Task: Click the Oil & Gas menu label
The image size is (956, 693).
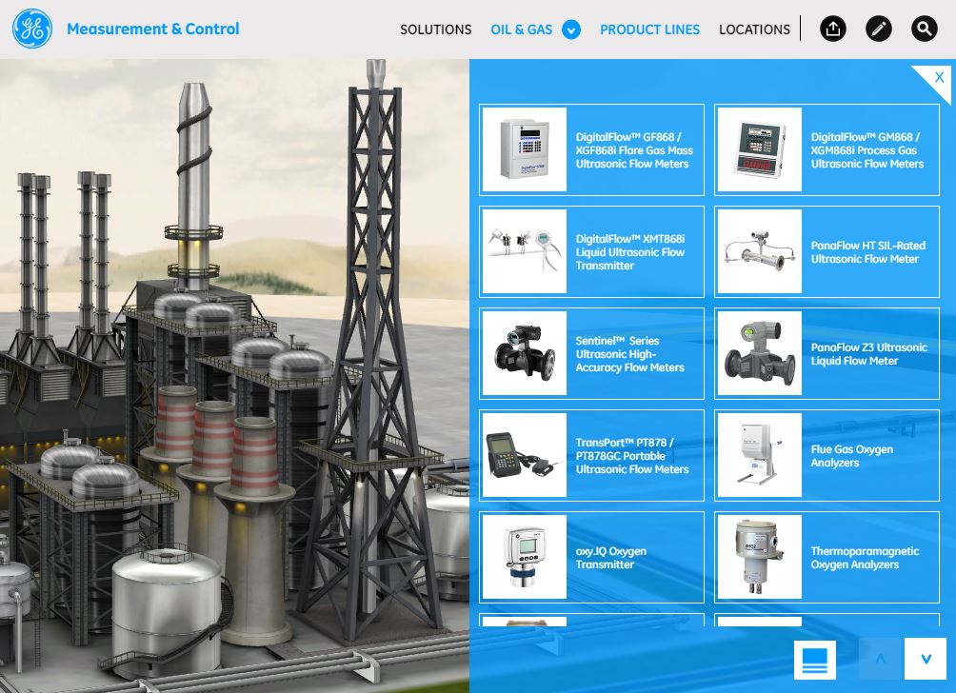Action: tap(521, 30)
